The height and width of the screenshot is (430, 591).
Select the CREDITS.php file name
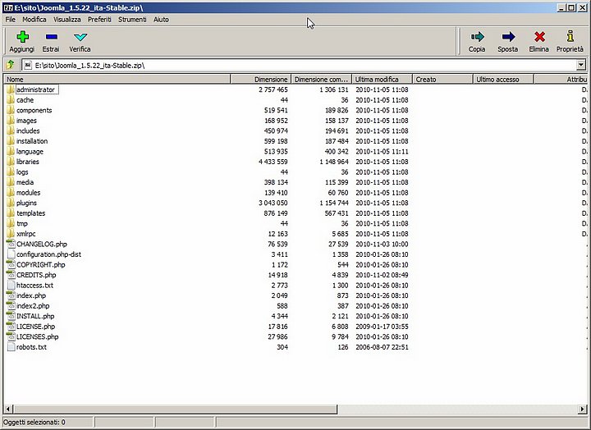[x=36, y=275]
